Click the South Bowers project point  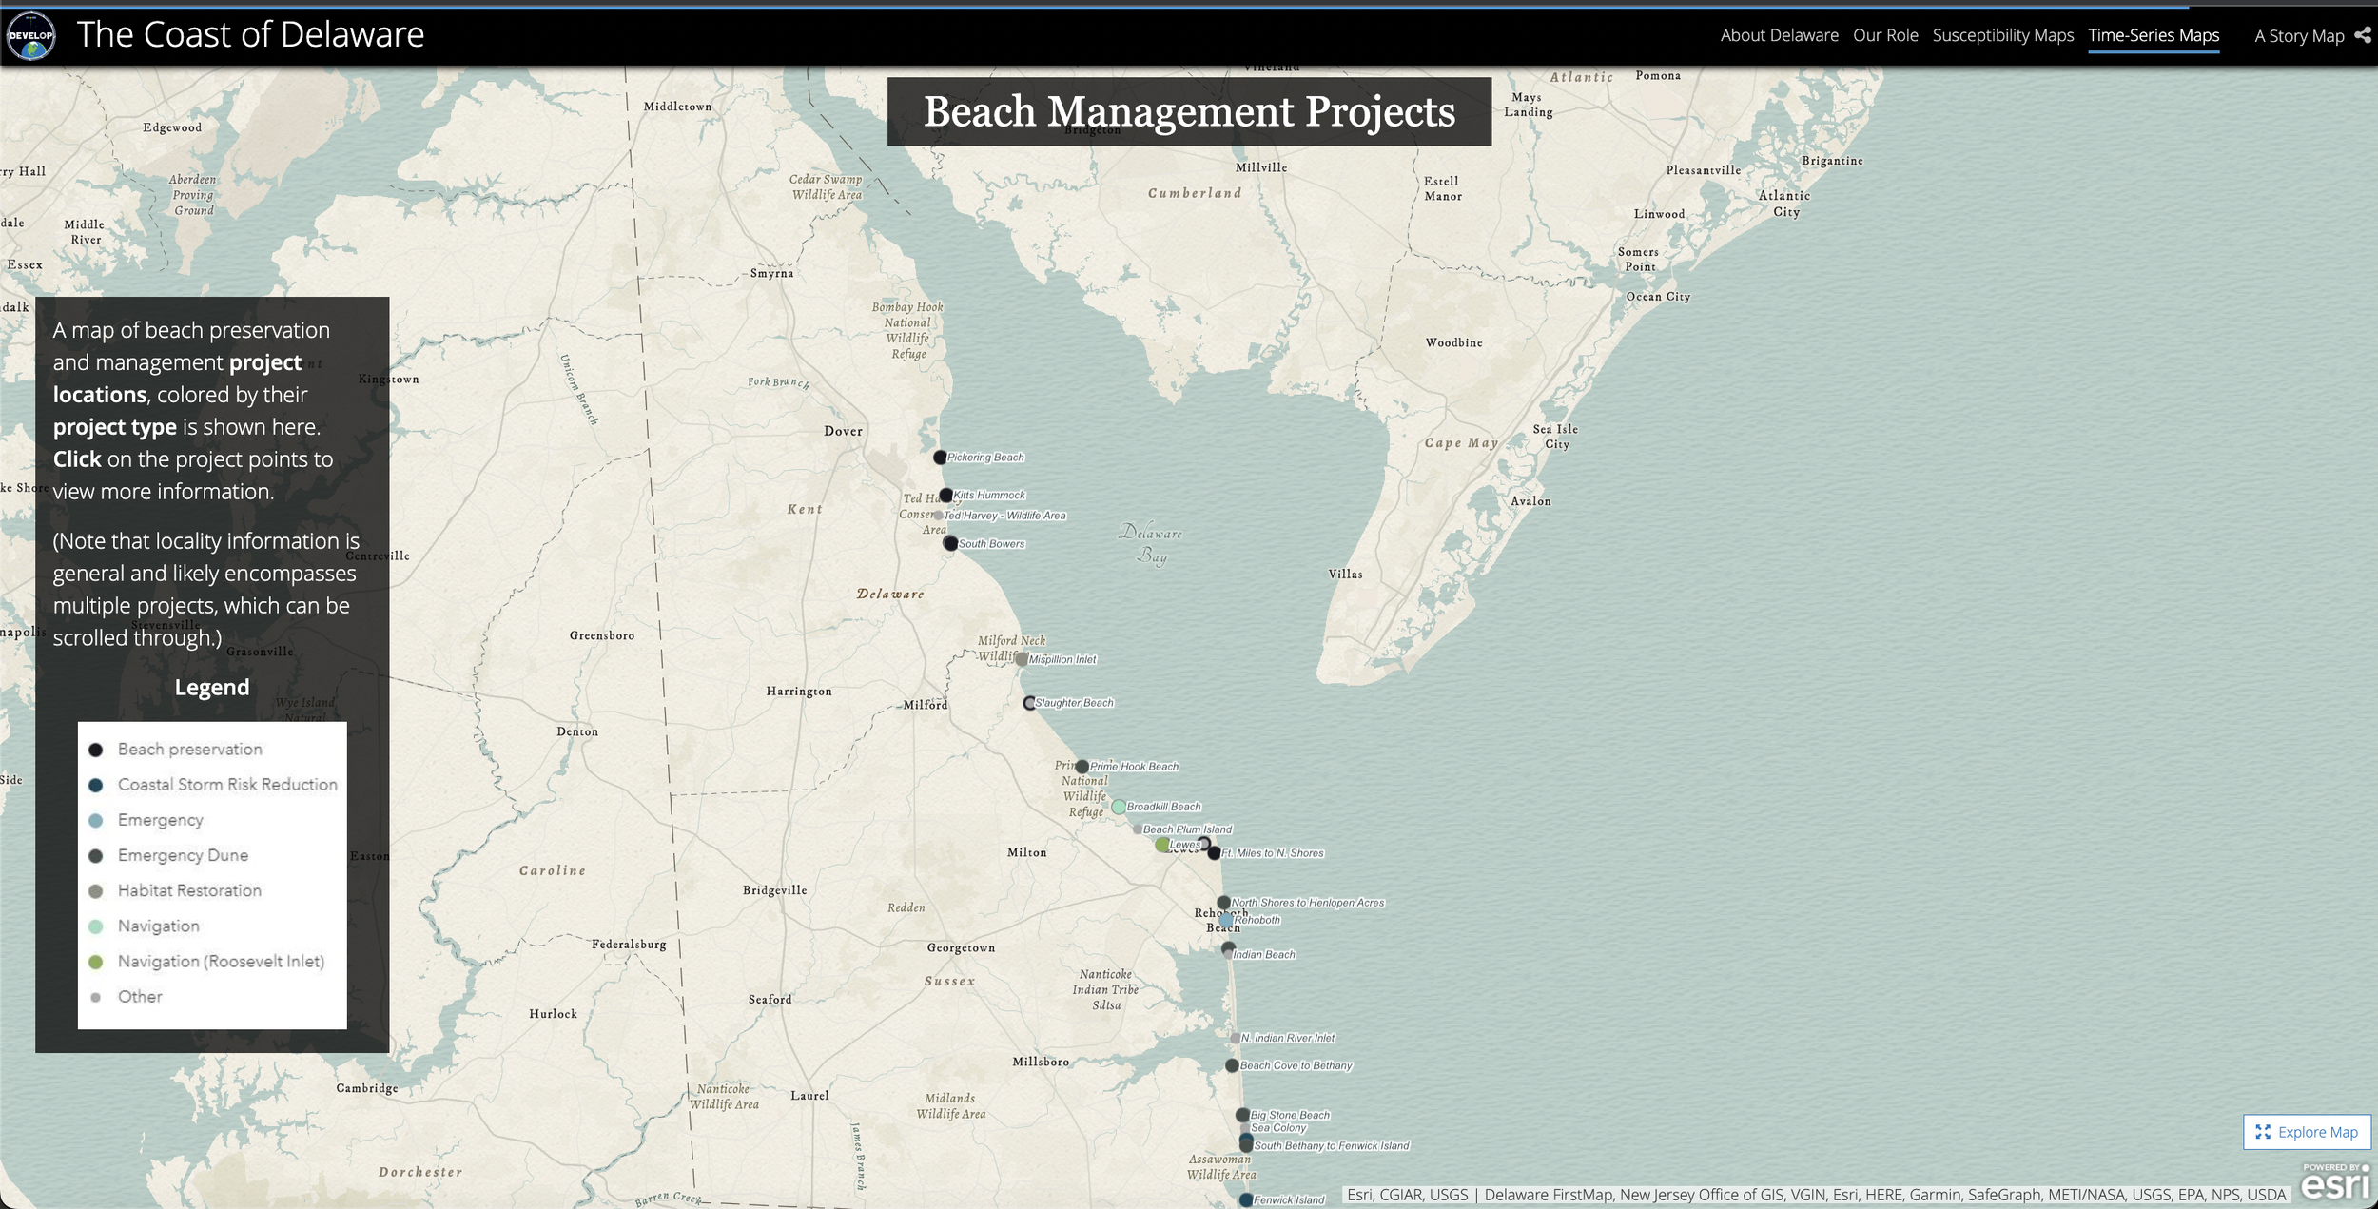tap(950, 543)
